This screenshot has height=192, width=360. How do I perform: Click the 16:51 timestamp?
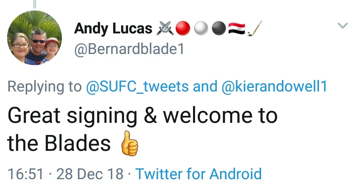pyautogui.click(x=26, y=174)
